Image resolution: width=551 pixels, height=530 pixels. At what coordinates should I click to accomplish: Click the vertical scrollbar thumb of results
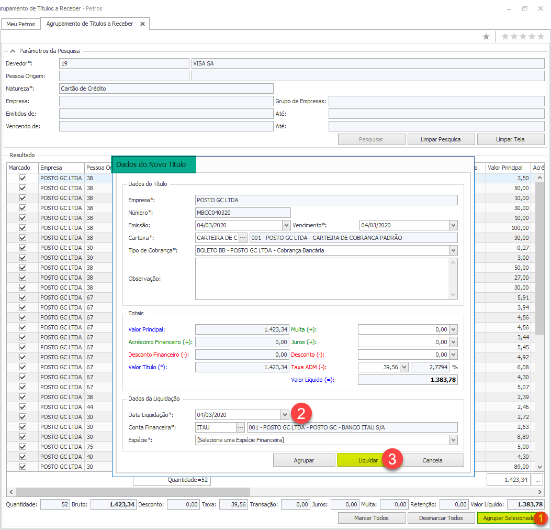point(539,259)
